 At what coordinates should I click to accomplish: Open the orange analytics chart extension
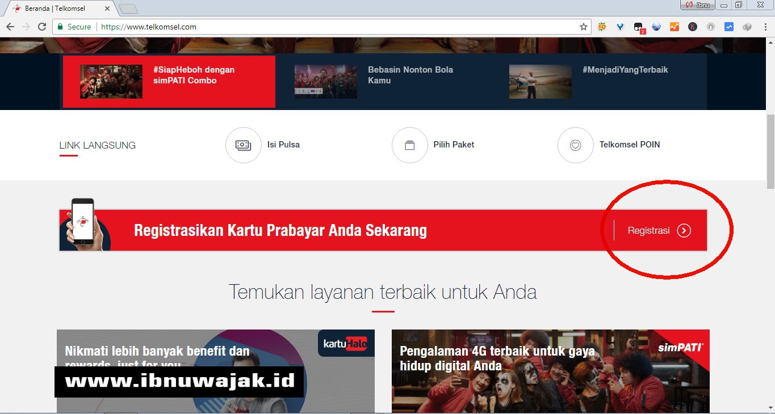coord(675,27)
